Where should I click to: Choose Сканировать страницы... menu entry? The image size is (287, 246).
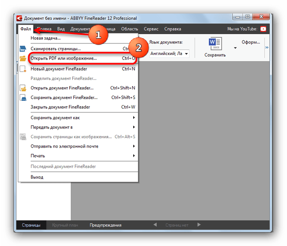point(78,49)
